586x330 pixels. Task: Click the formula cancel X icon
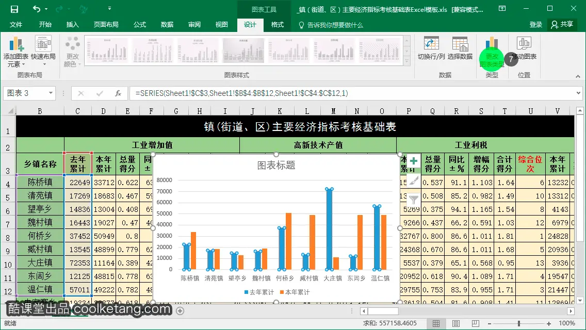tap(80, 93)
